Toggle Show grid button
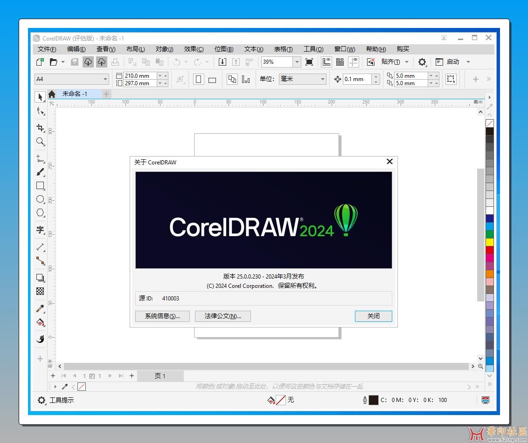528x443 pixels. 340,62
